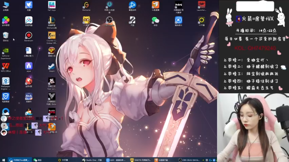
Task: Open the QQ penguin game icon
Action: click(29, 112)
